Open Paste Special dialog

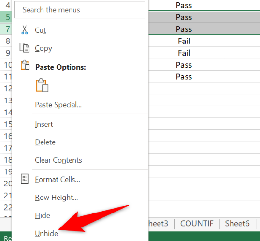pos(58,105)
